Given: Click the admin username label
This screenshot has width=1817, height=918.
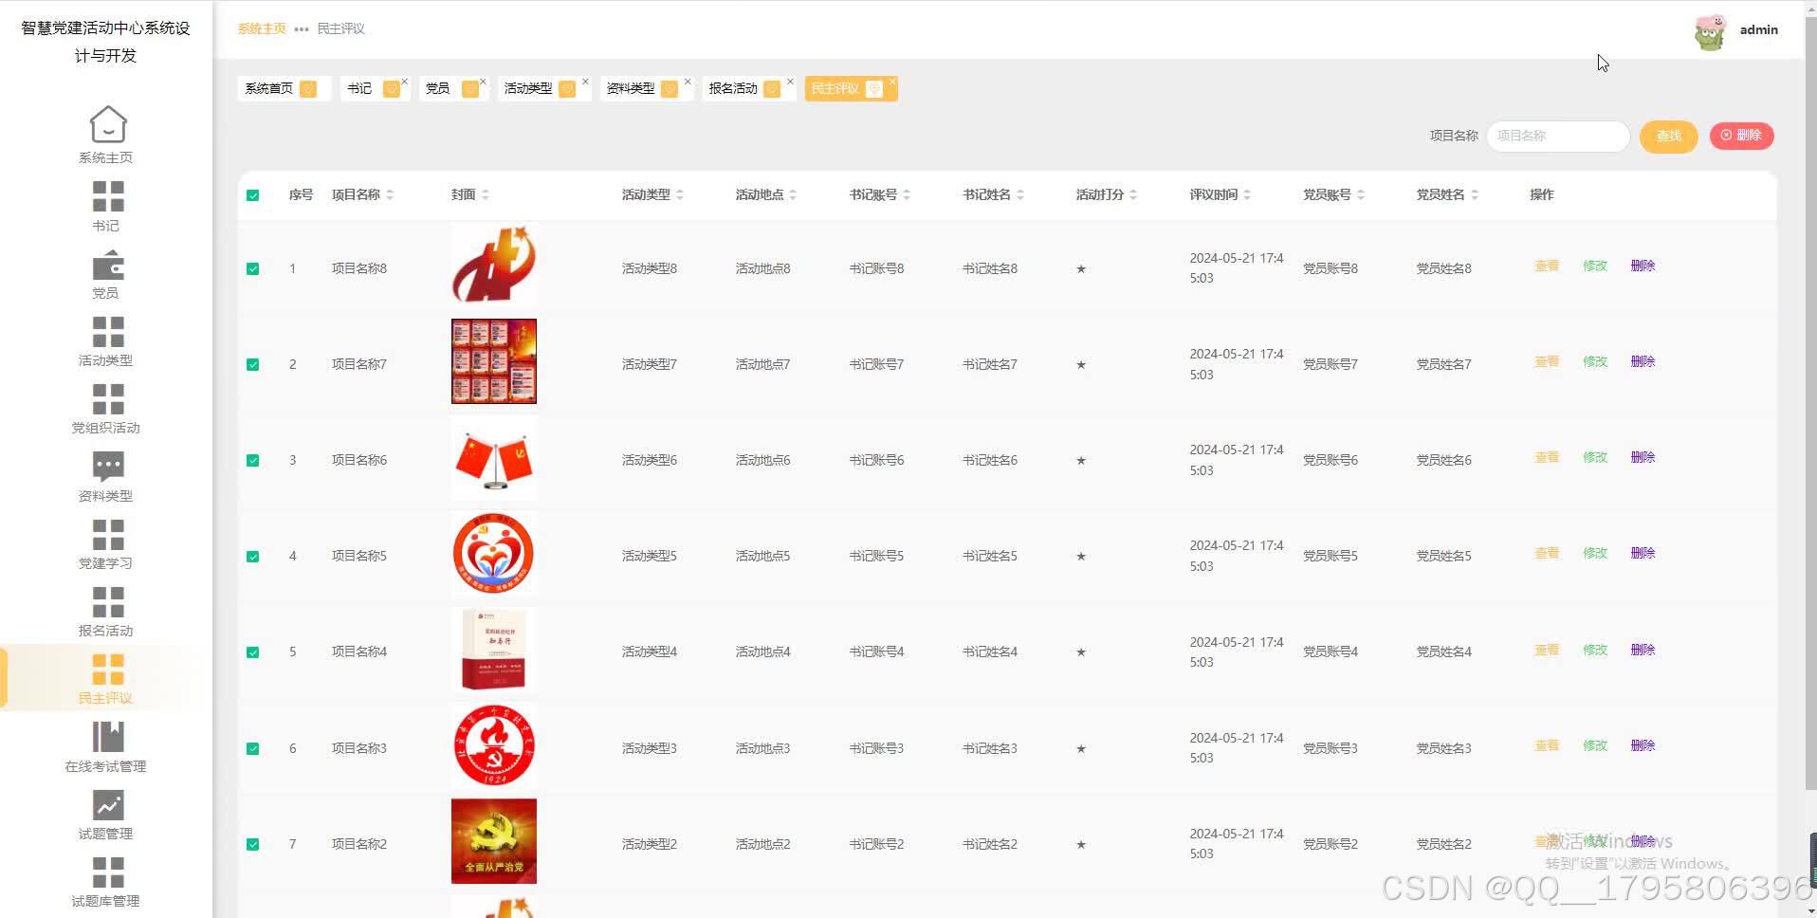Looking at the screenshot, I should [x=1758, y=30].
